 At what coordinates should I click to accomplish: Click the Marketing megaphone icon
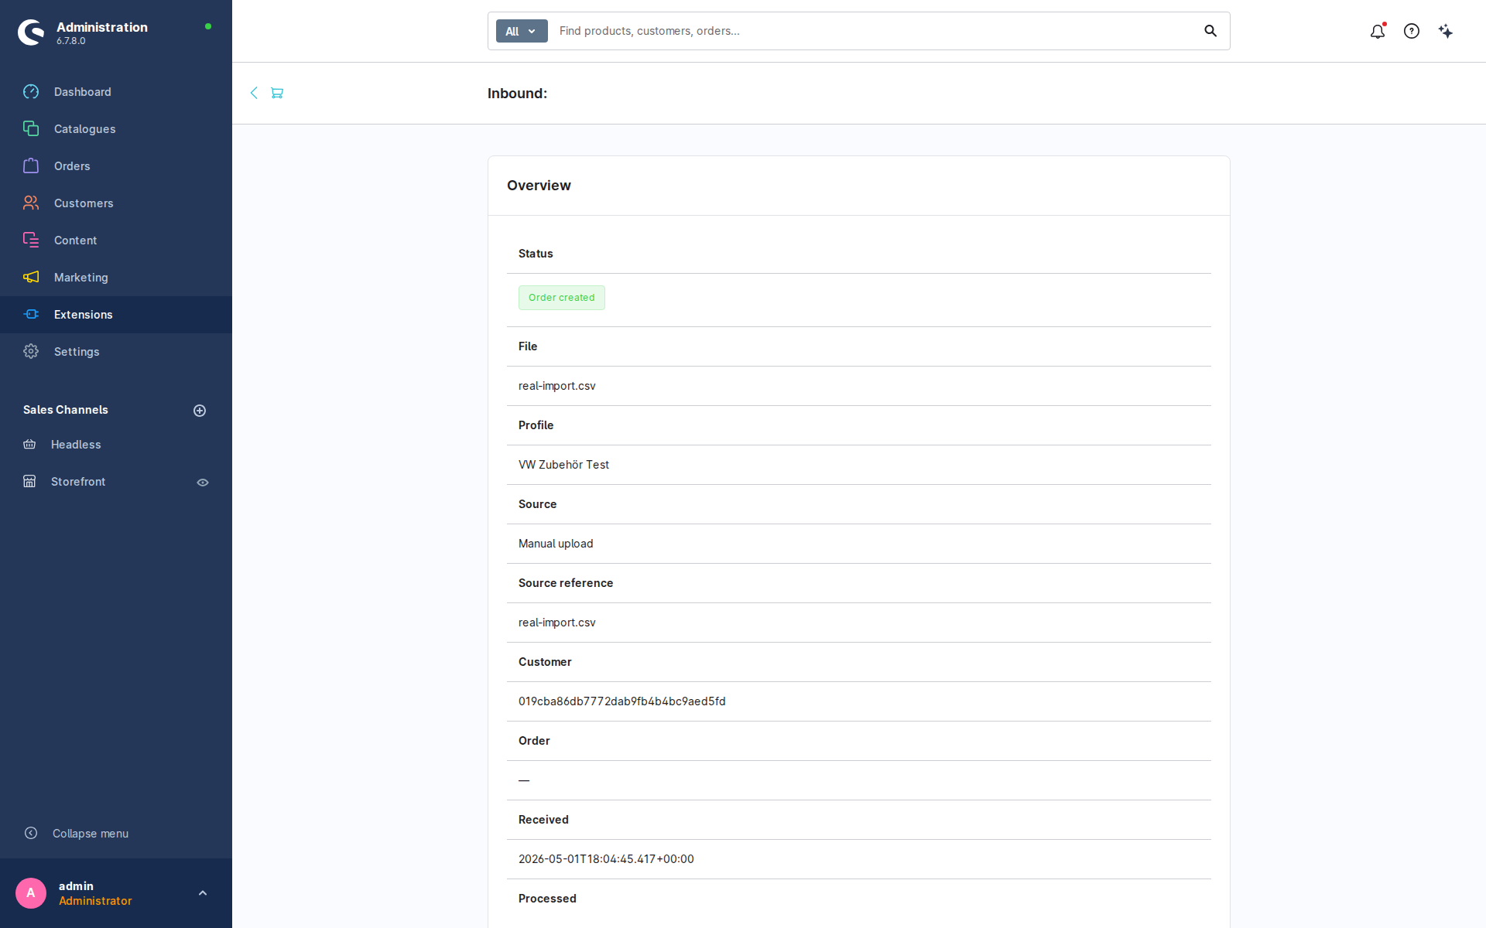pos(31,278)
